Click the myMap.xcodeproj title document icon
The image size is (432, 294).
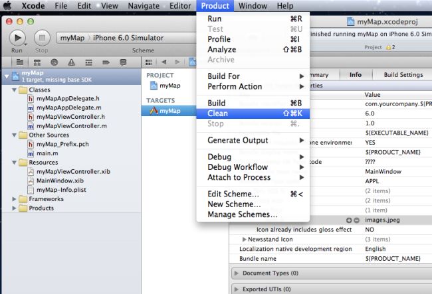tap(350, 22)
